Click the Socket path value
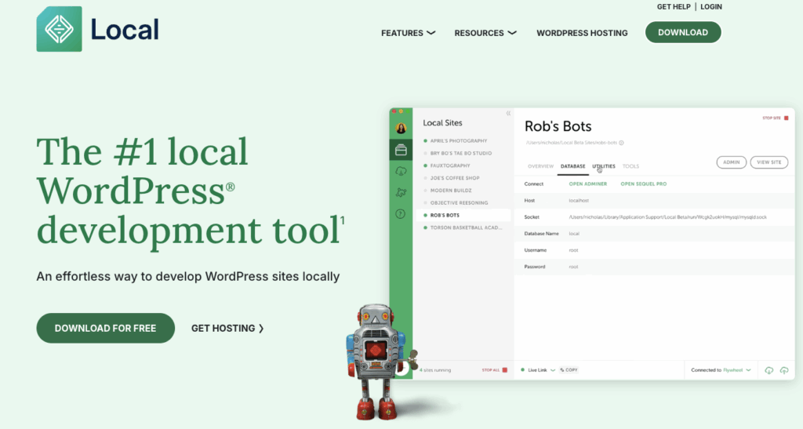Viewport: 803px width, 429px height. tap(668, 217)
